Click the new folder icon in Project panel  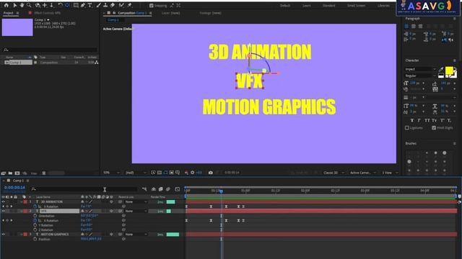[x=10, y=173]
